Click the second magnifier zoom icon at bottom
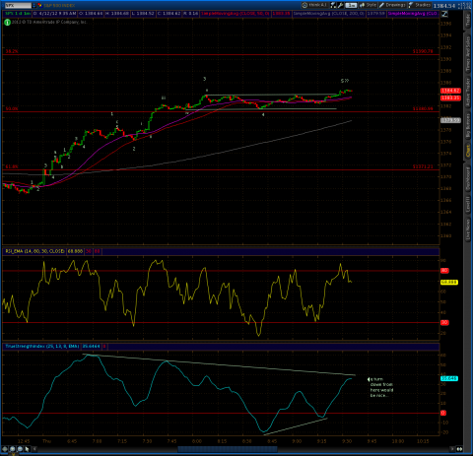Viewport: 473px width, 456px height. [x=13, y=449]
